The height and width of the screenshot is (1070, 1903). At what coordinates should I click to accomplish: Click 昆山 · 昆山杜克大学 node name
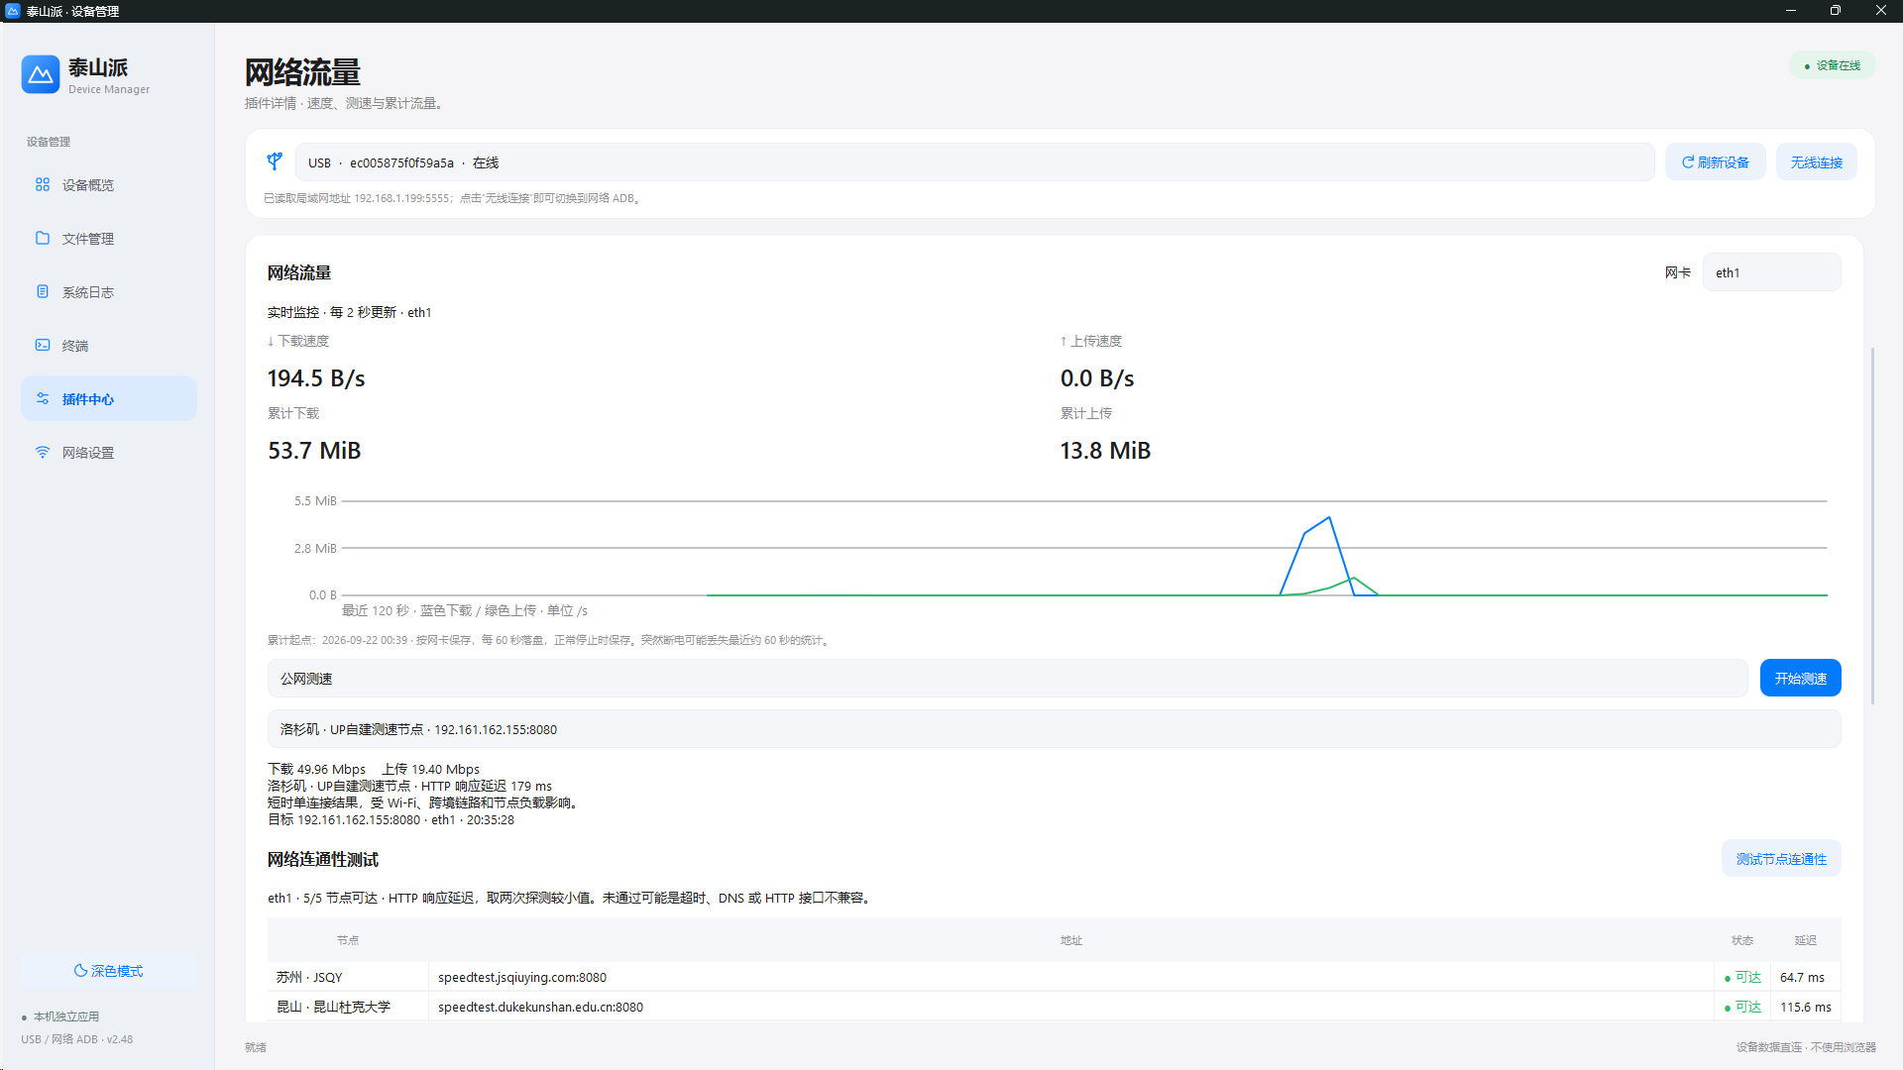click(x=333, y=1007)
